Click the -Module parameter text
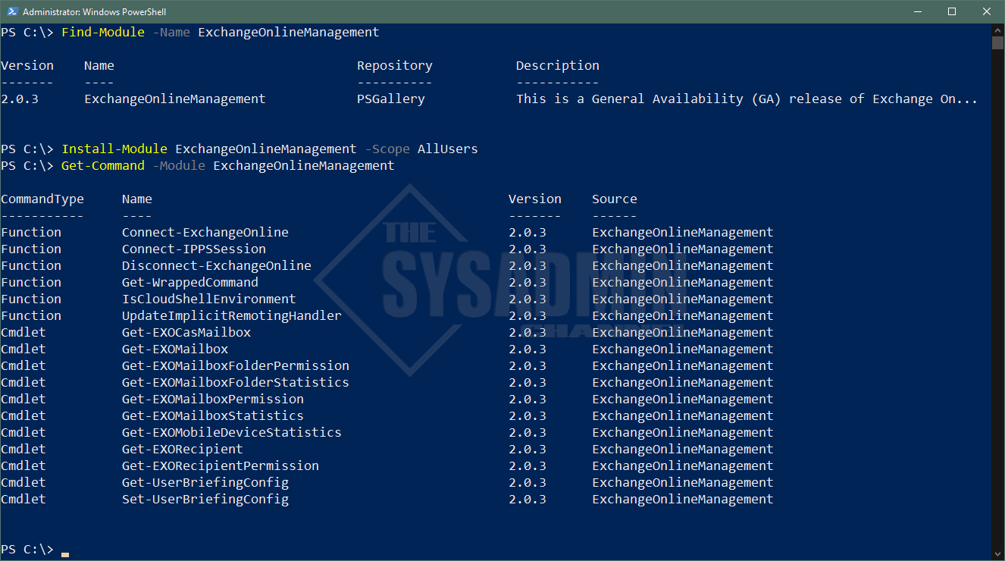Viewport: 1005px width, 561px height. click(x=179, y=165)
